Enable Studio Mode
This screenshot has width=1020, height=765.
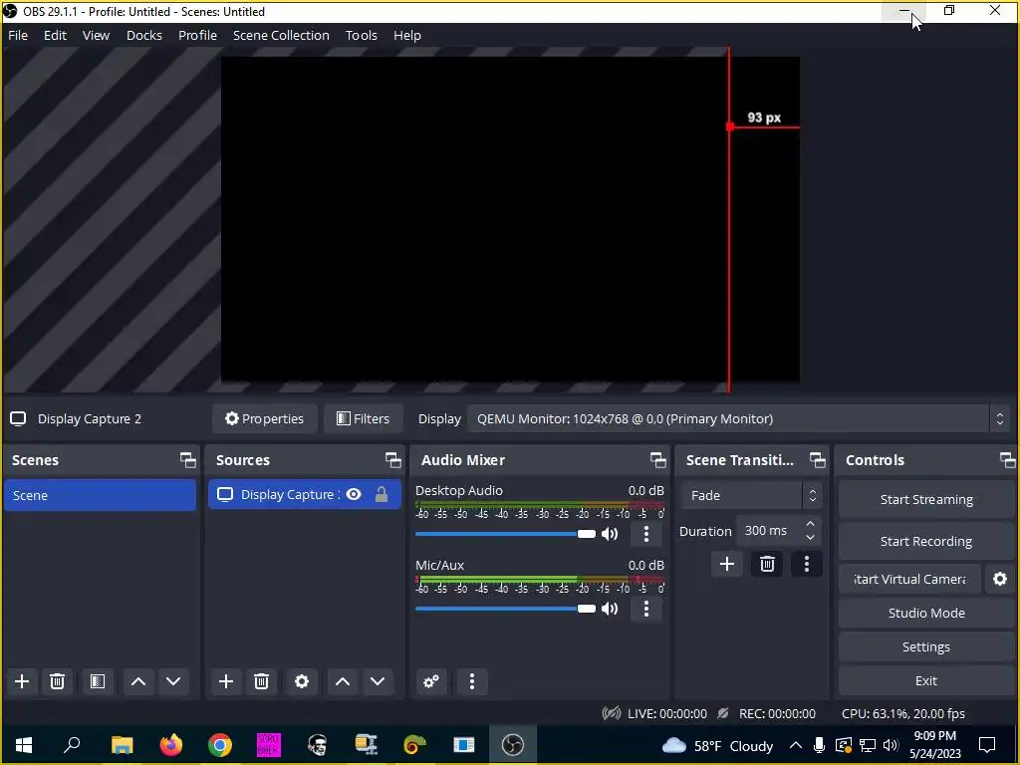pyautogui.click(x=926, y=613)
